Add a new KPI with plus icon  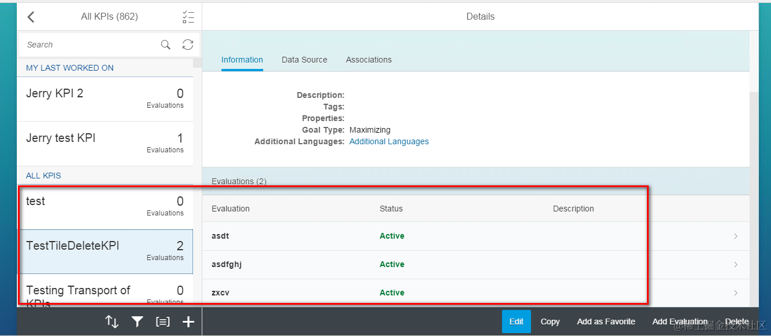[188, 322]
